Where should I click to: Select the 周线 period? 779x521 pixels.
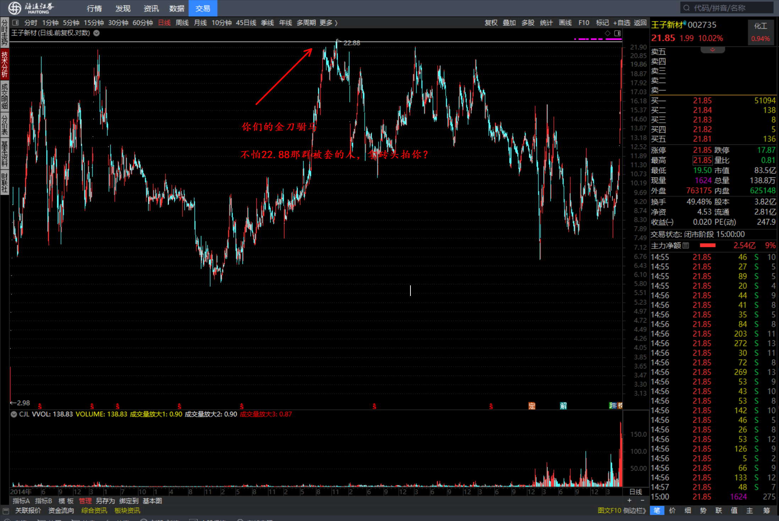point(182,23)
